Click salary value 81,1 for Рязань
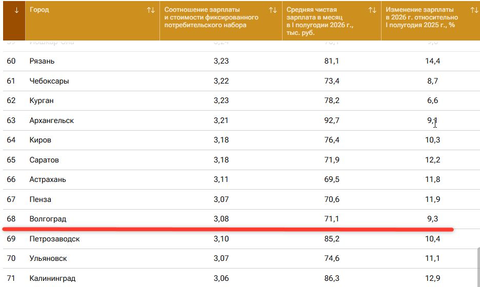The image size is (480, 287). pos(331,61)
